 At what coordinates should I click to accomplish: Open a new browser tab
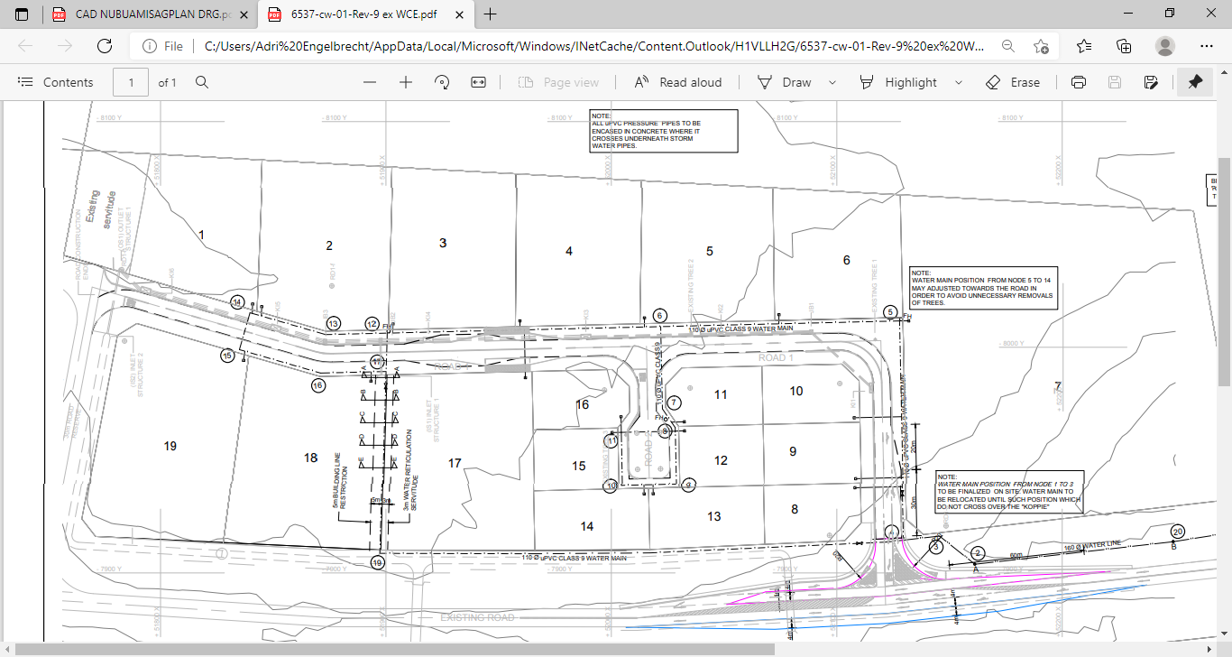pos(491,14)
